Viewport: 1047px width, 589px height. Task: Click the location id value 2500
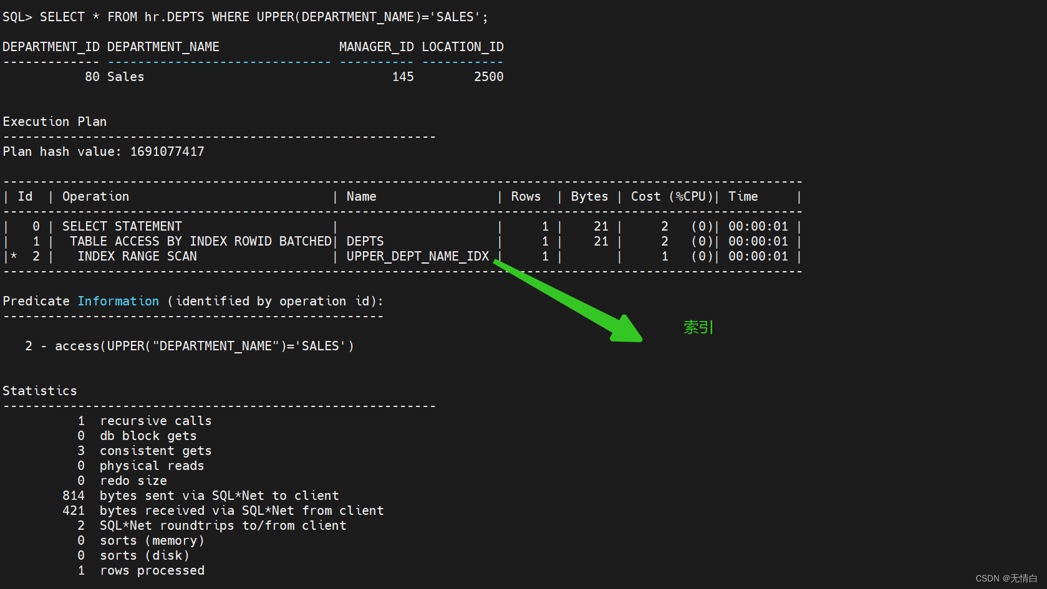tap(489, 77)
